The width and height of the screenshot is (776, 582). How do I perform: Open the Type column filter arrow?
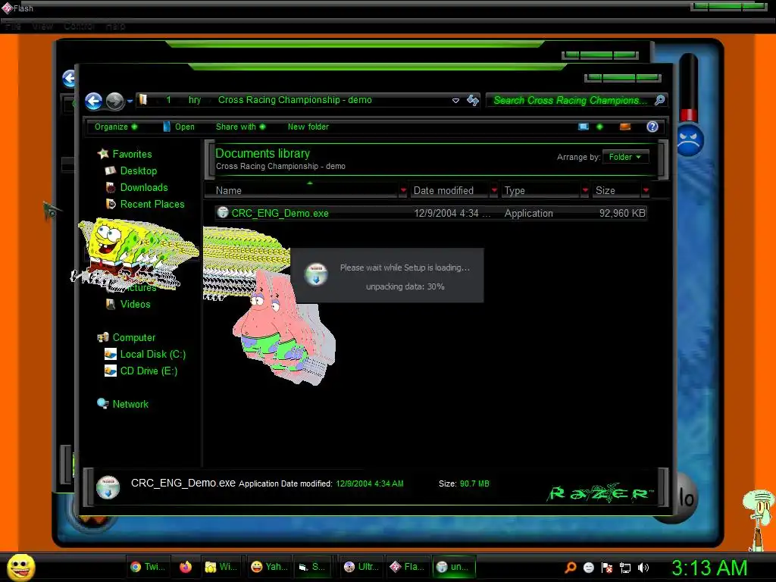[586, 190]
